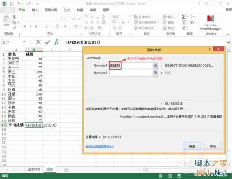Click the Normal view status bar icon
Viewport: 232px width, 179px height.
[161, 176]
